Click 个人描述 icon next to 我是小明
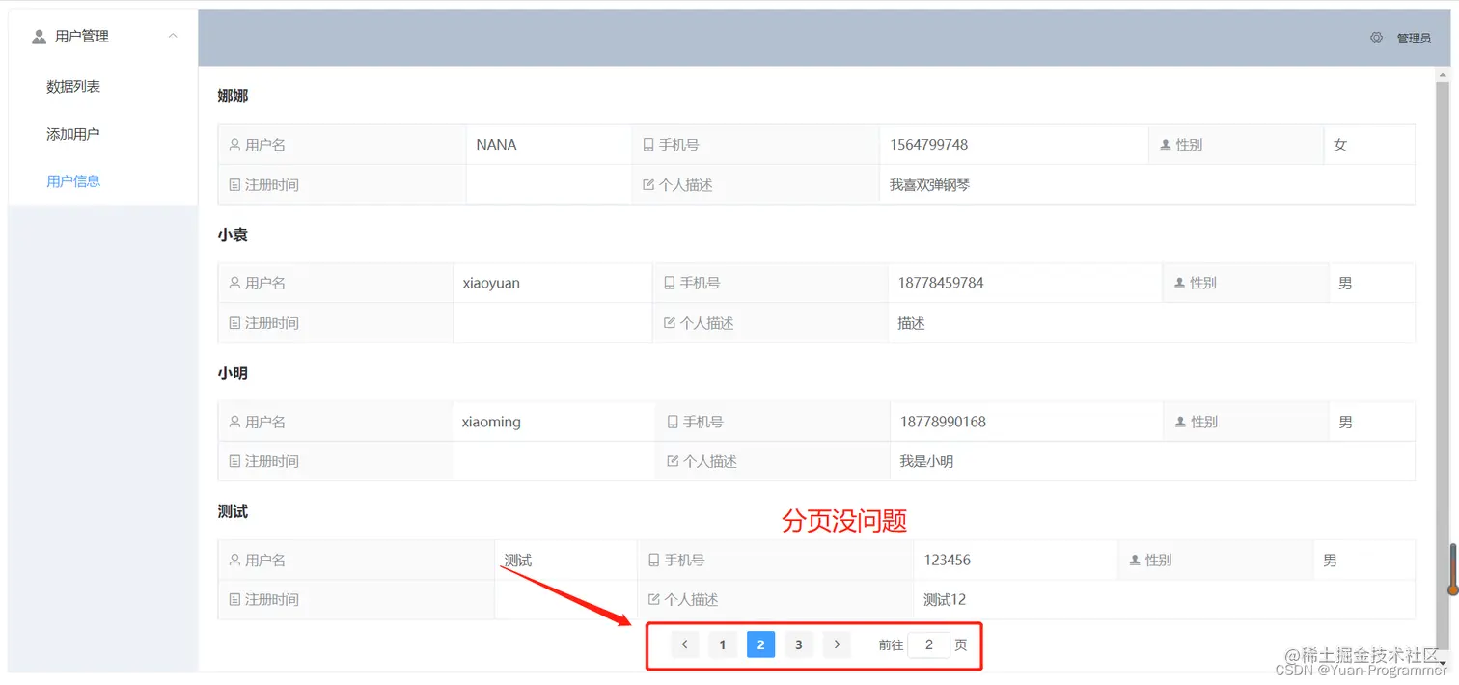 [x=673, y=461]
